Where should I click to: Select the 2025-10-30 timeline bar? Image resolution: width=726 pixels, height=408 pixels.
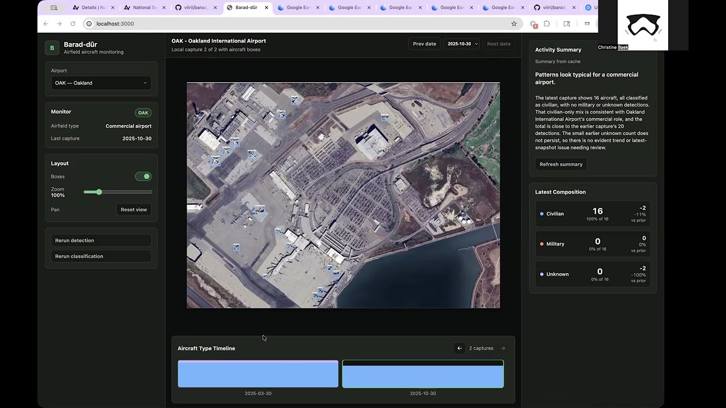(423, 374)
